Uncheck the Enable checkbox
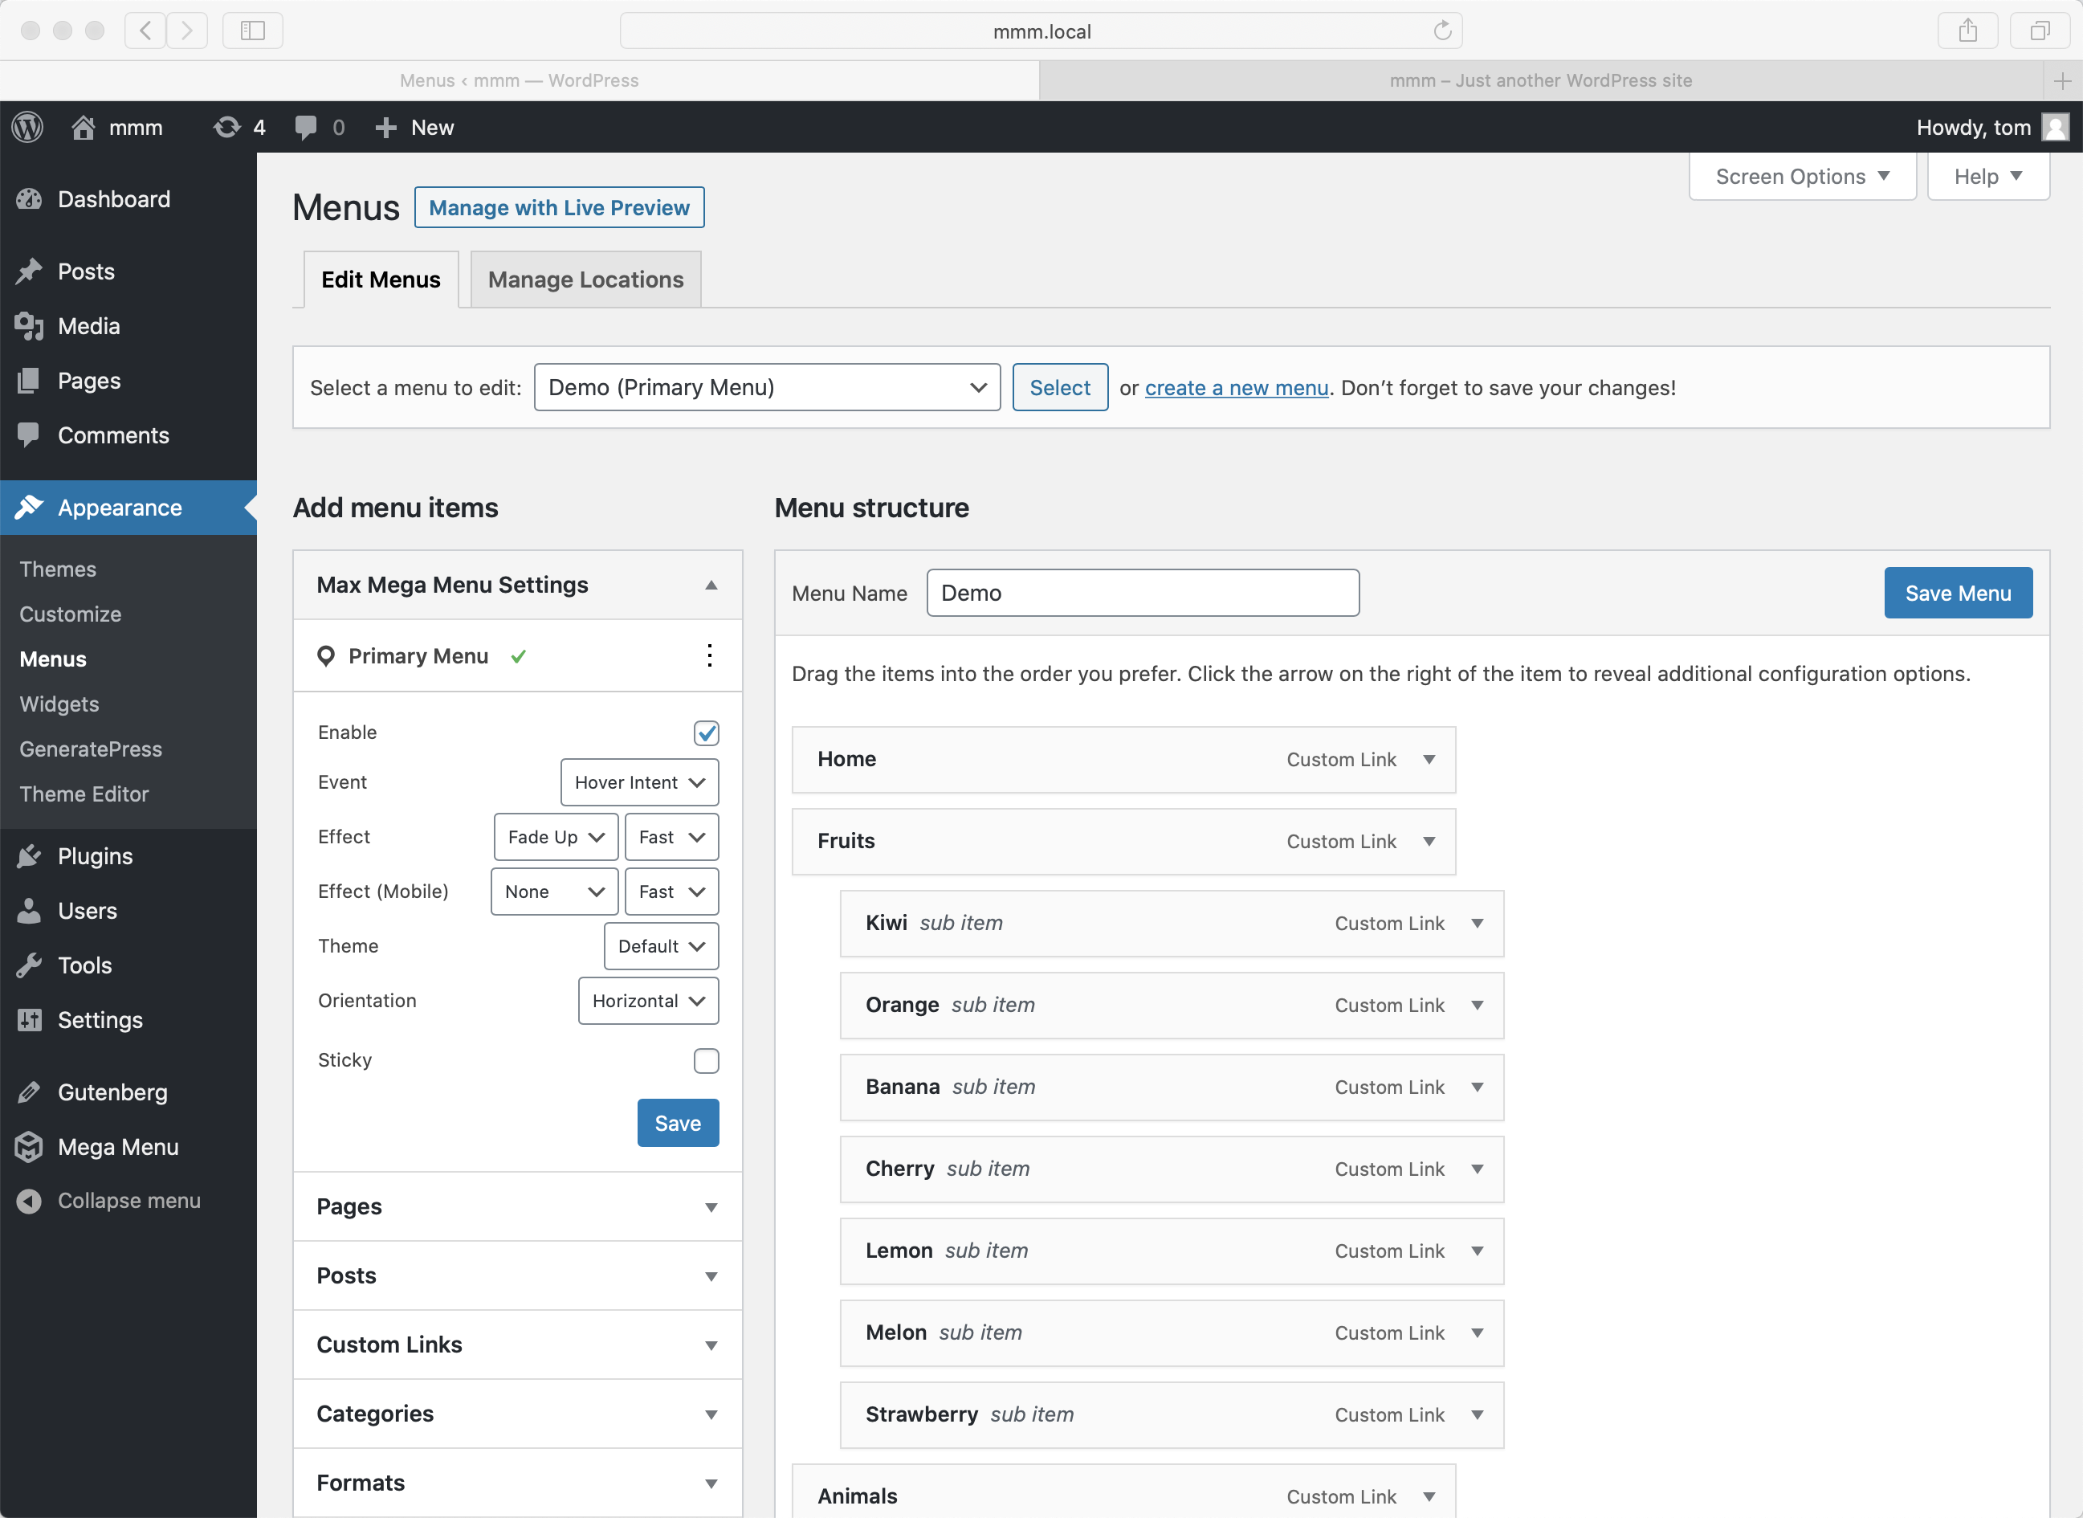 (705, 732)
